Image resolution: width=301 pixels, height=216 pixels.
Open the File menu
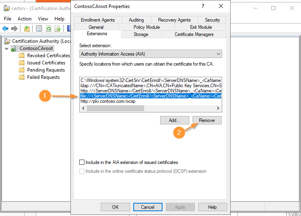[8, 19]
